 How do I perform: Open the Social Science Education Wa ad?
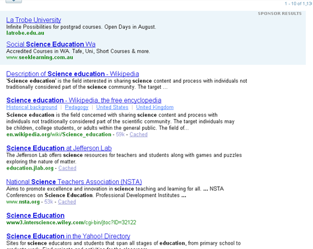[50, 44]
